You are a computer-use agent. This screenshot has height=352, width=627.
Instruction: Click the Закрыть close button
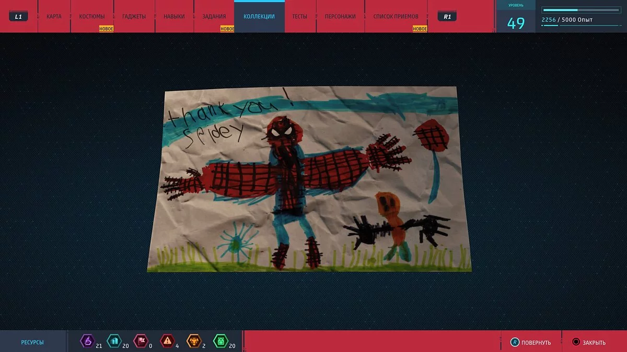pos(589,342)
